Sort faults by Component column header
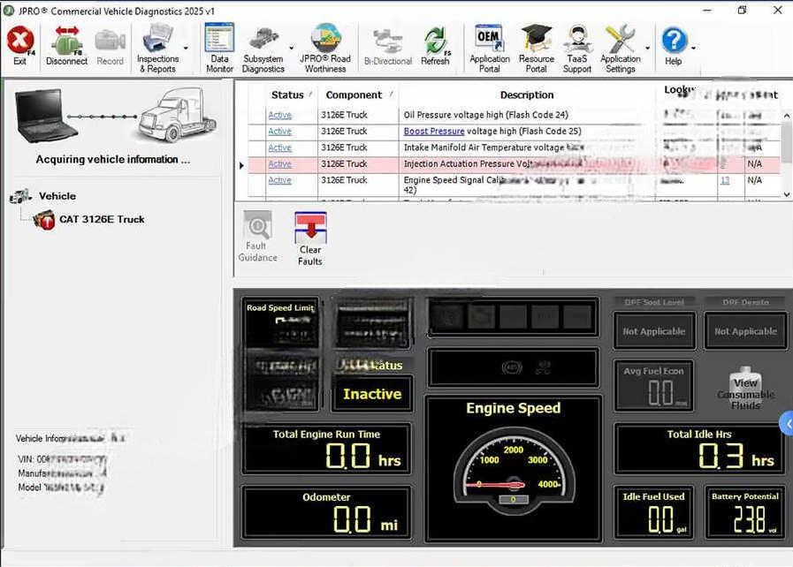793x567 pixels. point(354,94)
